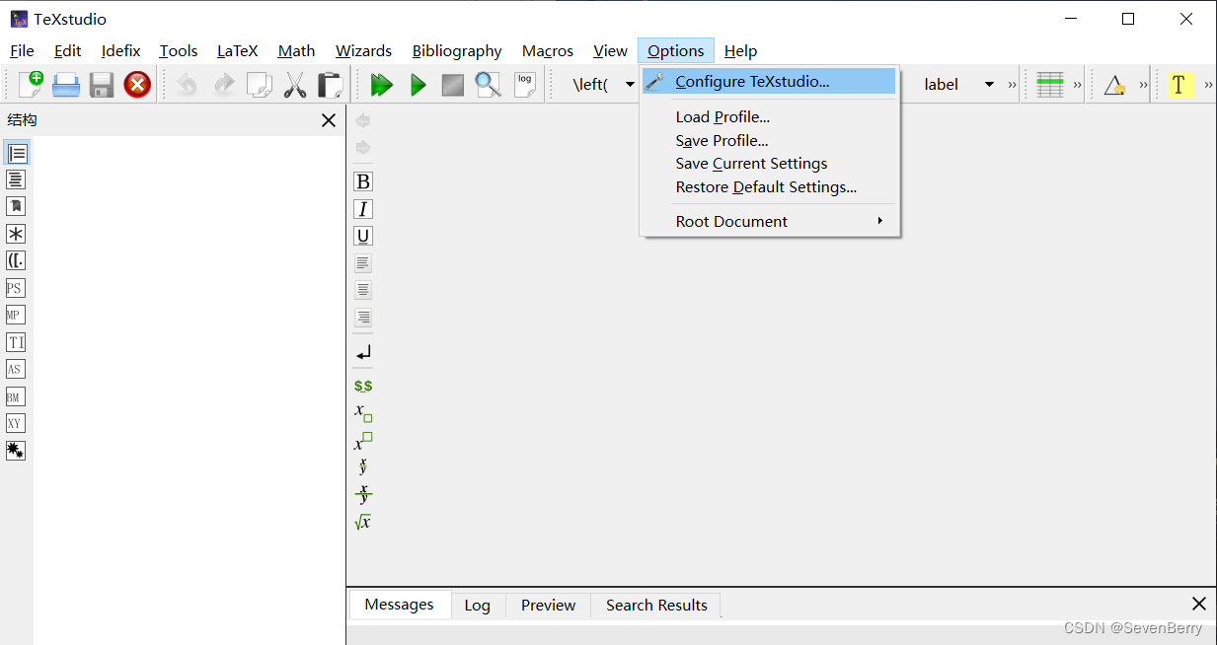1217x645 pixels.
Task: Open the AS symbols panel icon
Action: click(x=15, y=370)
